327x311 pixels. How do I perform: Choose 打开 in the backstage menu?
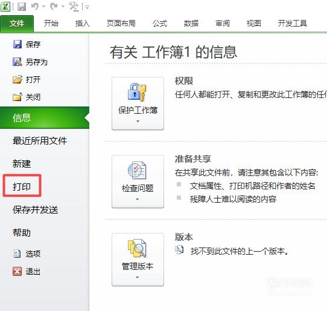[x=33, y=80]
